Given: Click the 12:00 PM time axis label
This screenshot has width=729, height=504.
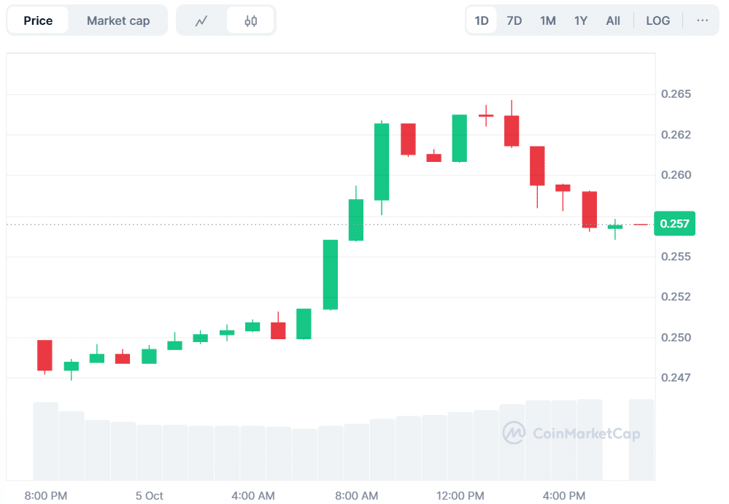Looking at the screenshot, I should 460,496.
